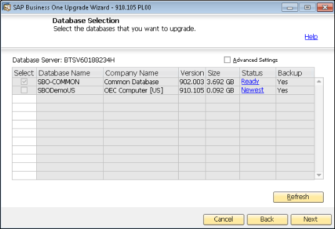Go Back to the previous step
Screen dimensions: 335x229
(x=267, y=220)
